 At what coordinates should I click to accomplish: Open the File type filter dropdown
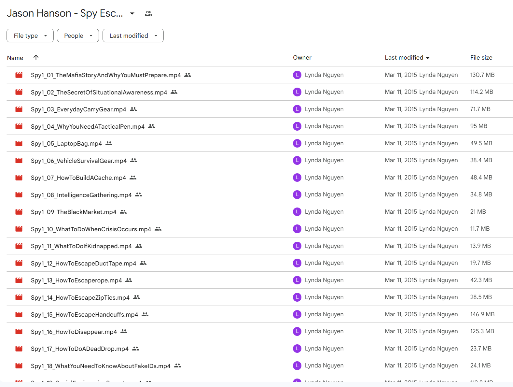[x=30, y=36]
